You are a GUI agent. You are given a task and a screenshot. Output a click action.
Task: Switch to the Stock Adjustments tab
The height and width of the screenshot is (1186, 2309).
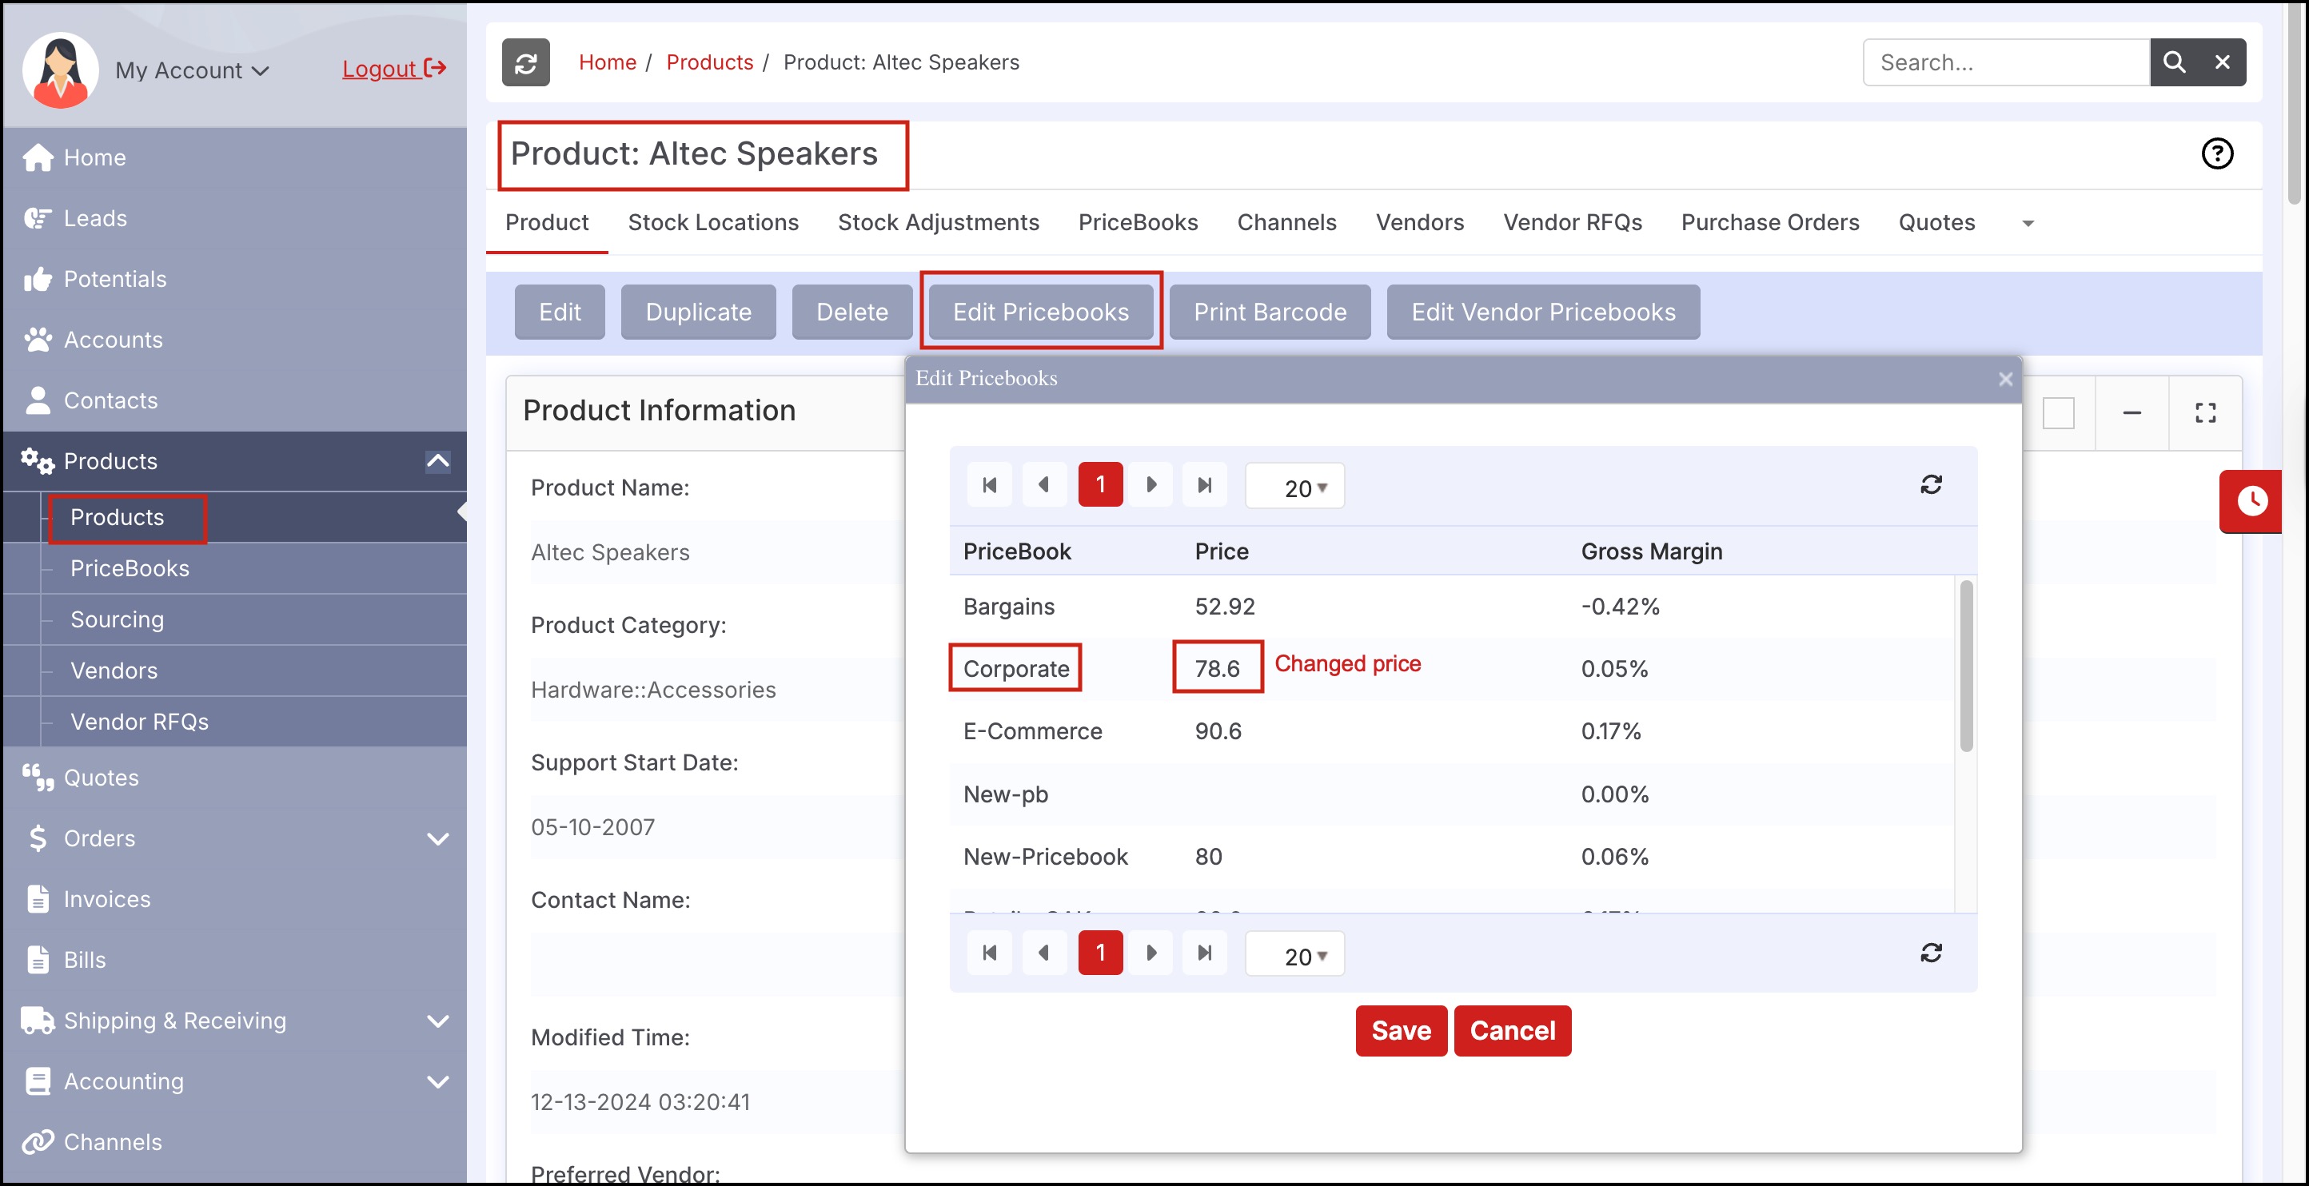[x=939, y=222]
